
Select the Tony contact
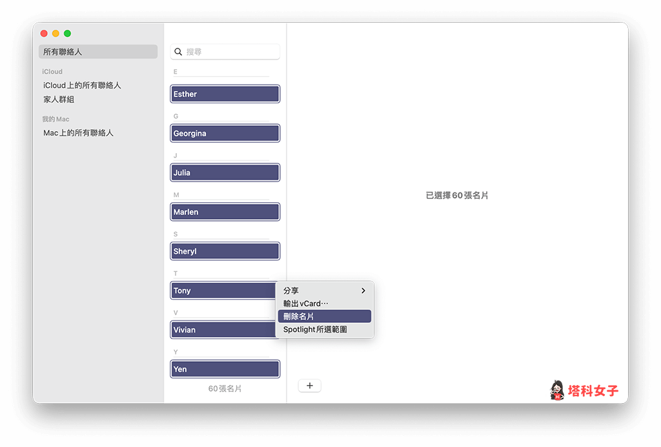[223, 291]
